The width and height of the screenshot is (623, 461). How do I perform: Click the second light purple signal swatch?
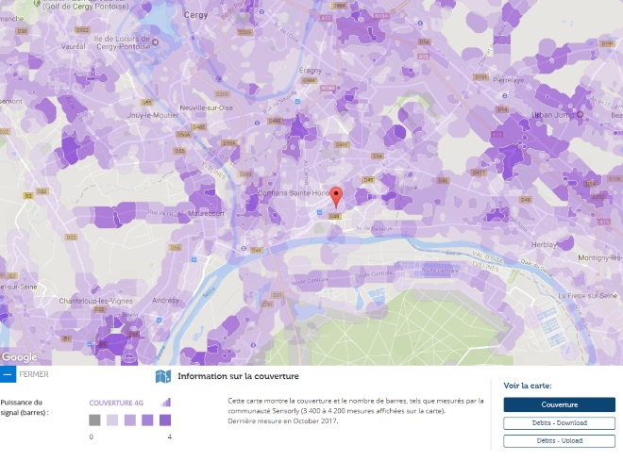pos(130,420)
